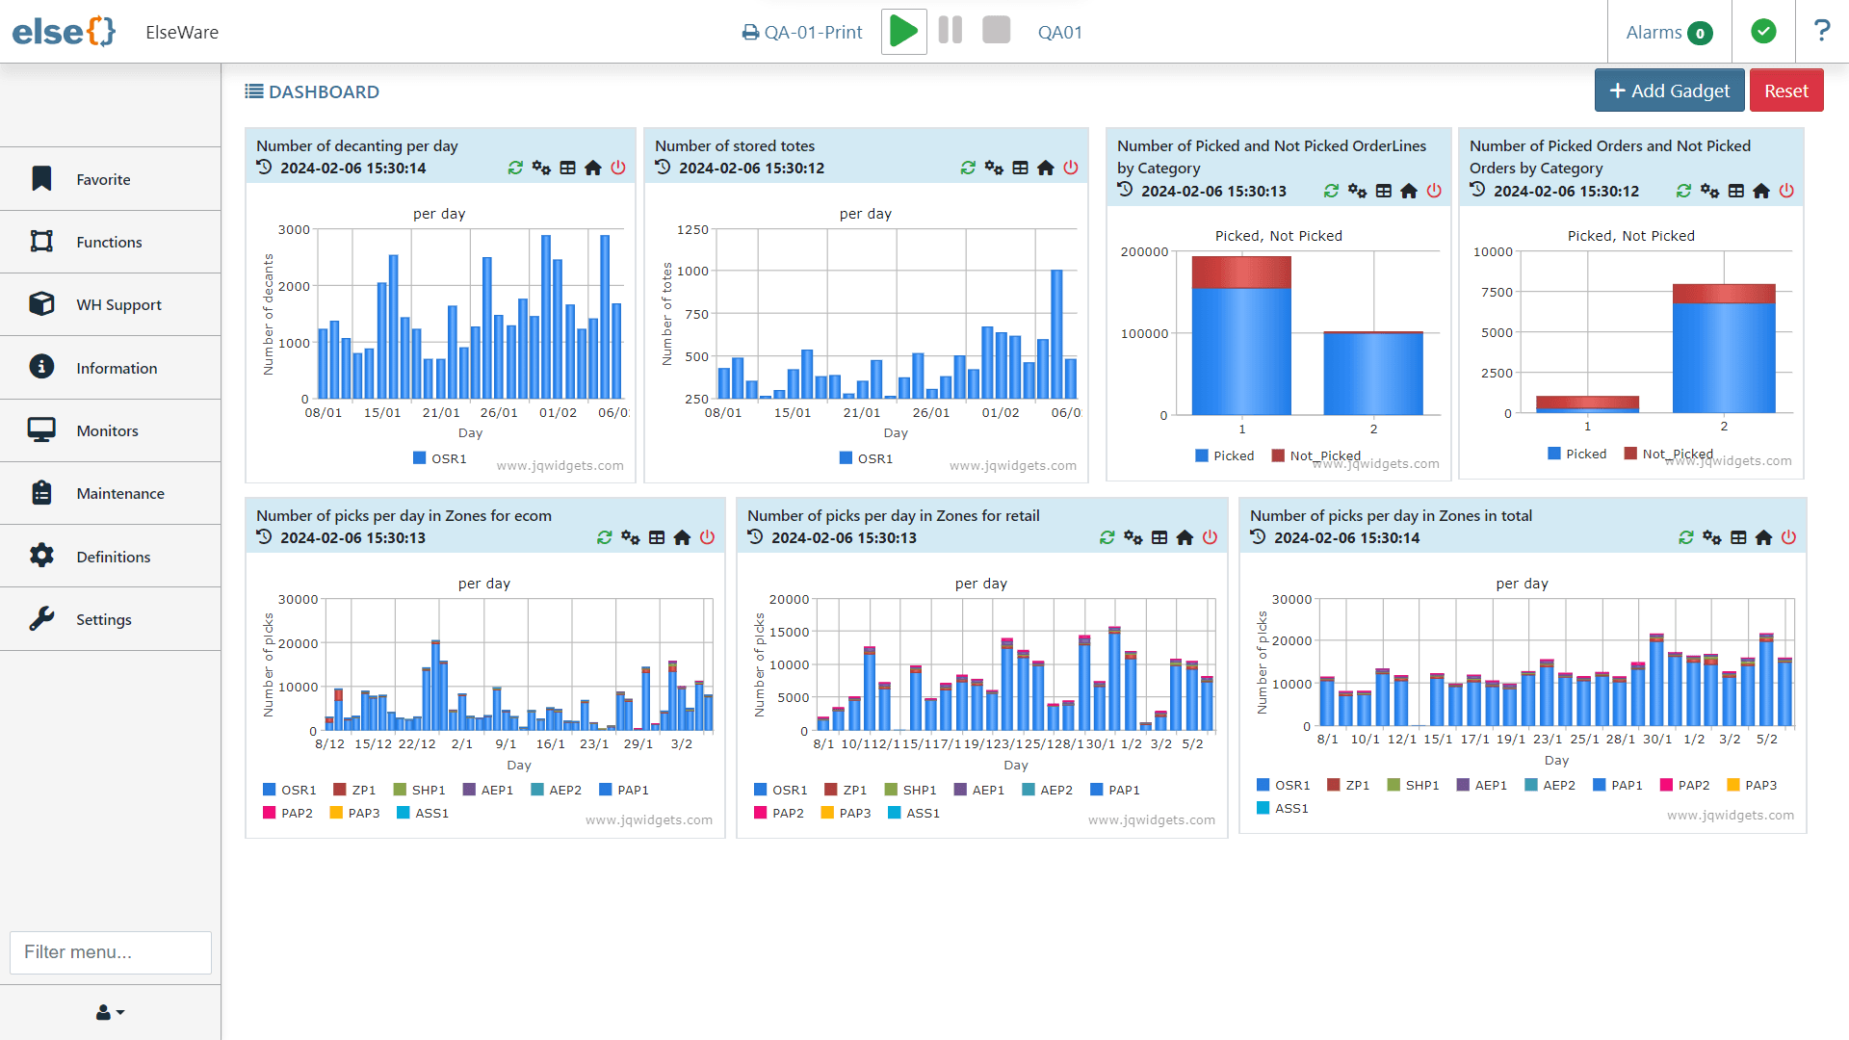Open the Functions menu item
This screenshot has width=1849, height=1040.
110,242
